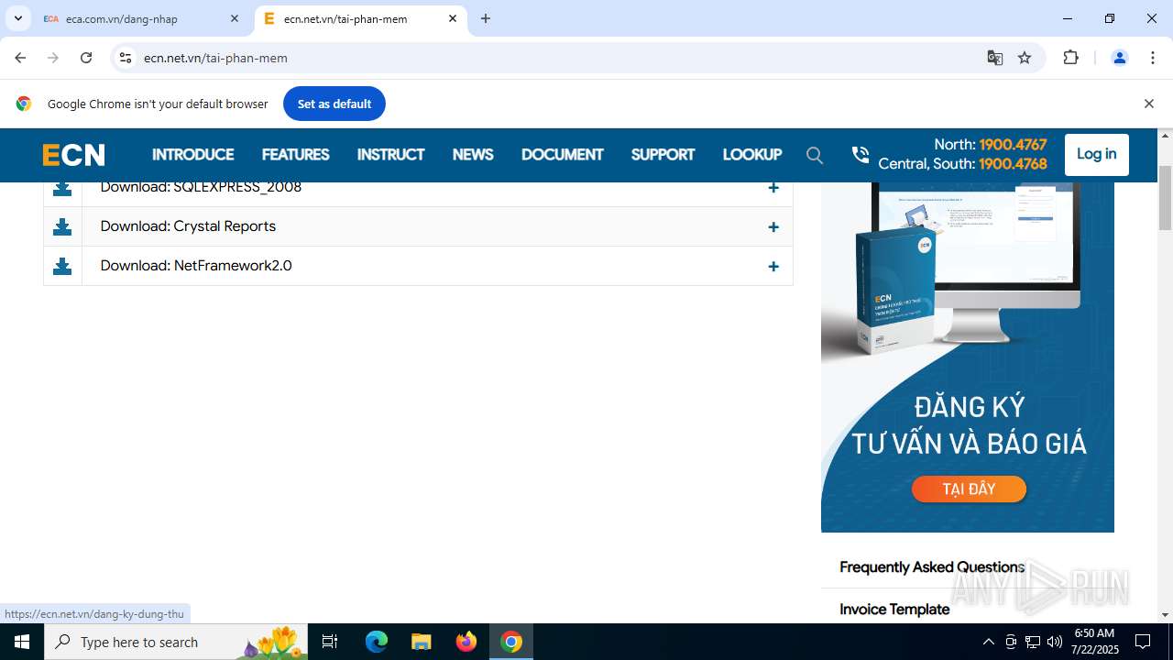
Task: Bookmark this page with the star icon
Action: [1025, 58]
